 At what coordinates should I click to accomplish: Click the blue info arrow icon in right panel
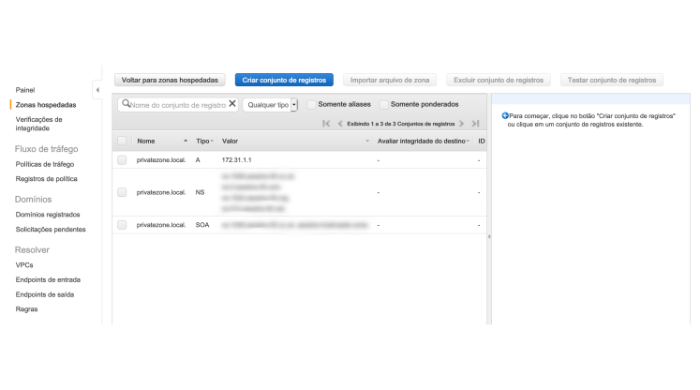tap(505, 115)
